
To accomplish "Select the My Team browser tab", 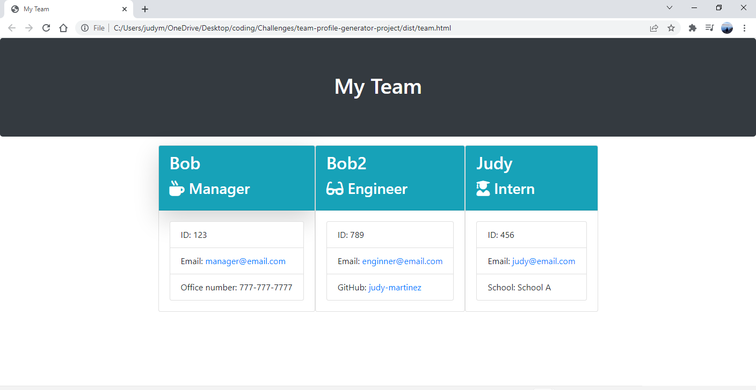I will tap(64, 9).
